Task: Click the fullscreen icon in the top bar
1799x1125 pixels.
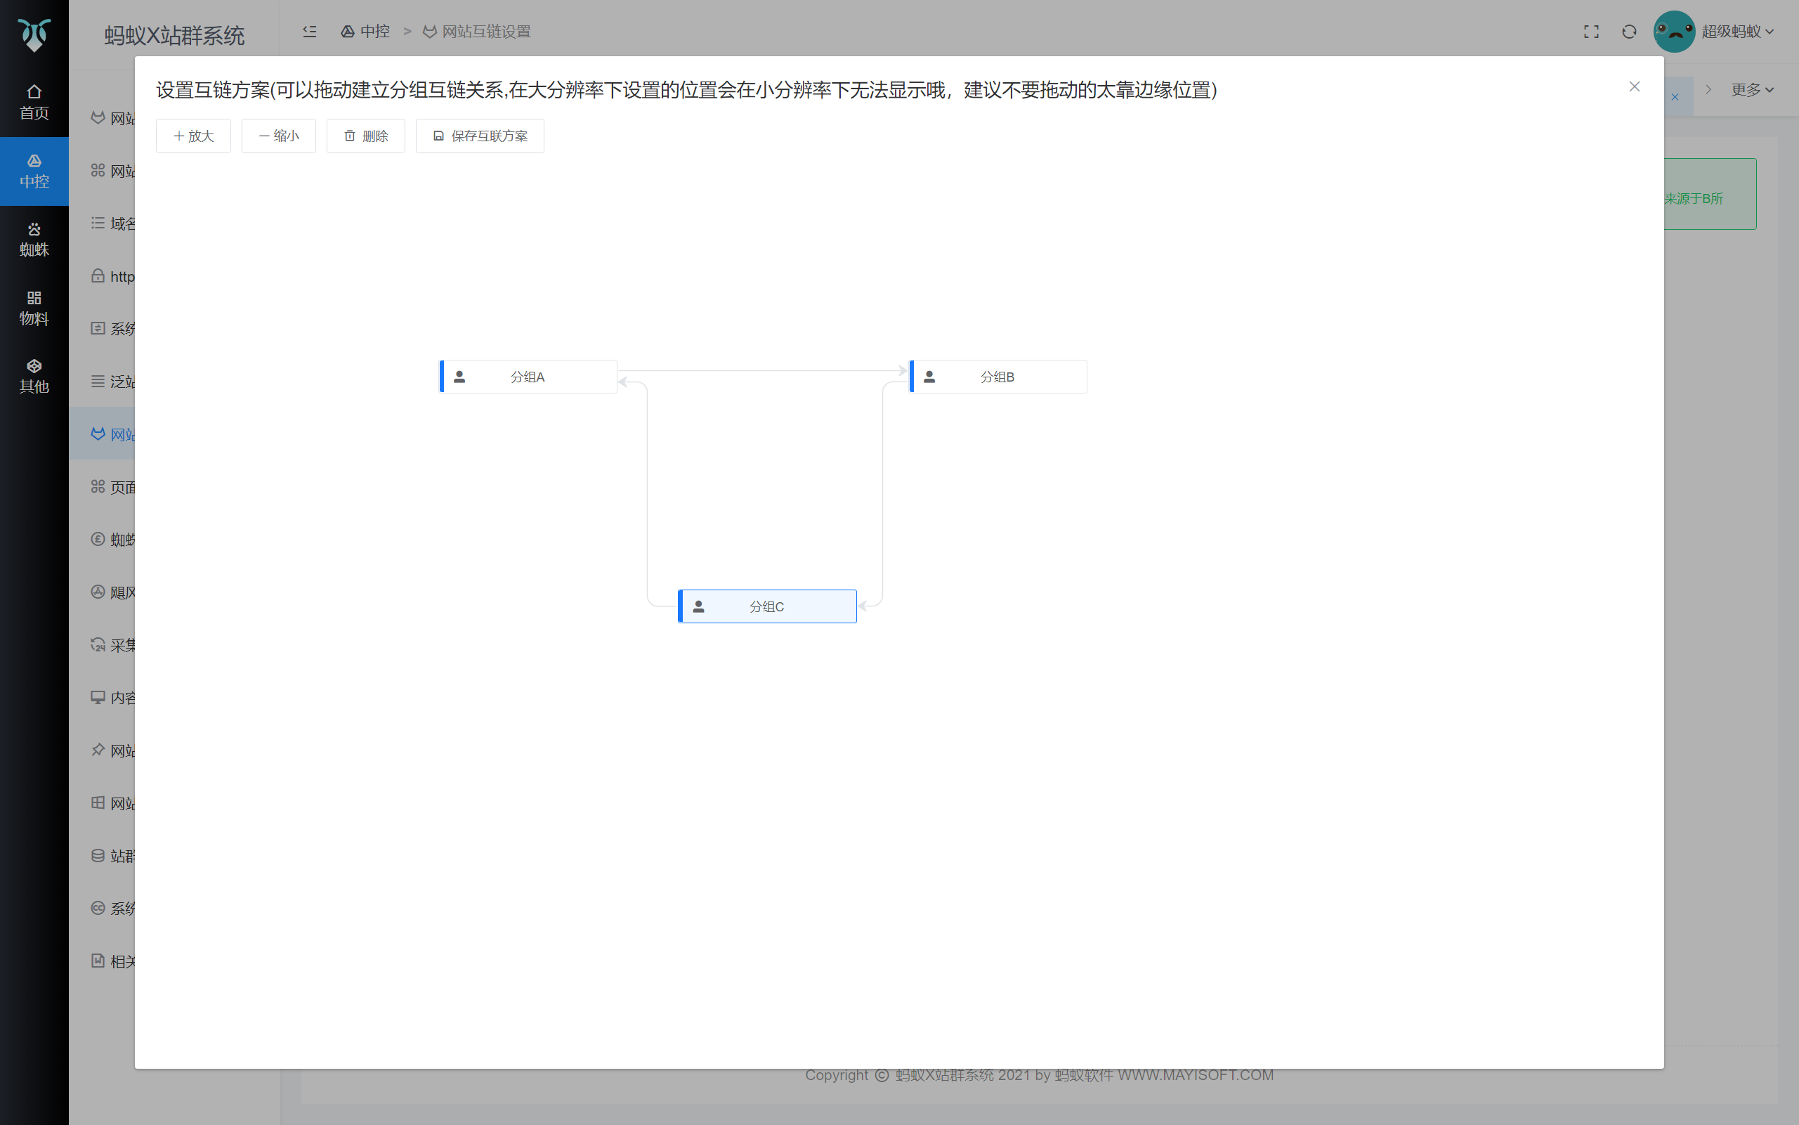Action: [x=1591, y=31]
